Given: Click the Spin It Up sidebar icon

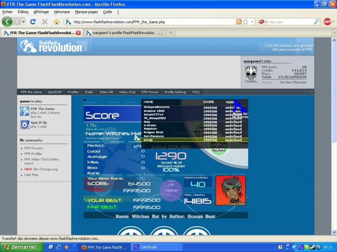Looking at the screenshot, I should 24,125.
